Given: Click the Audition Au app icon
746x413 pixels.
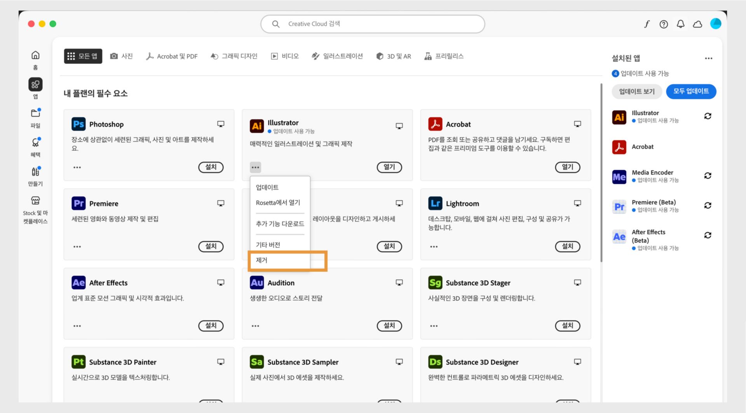Looking at the screenshot, I should tap(257, 283).
